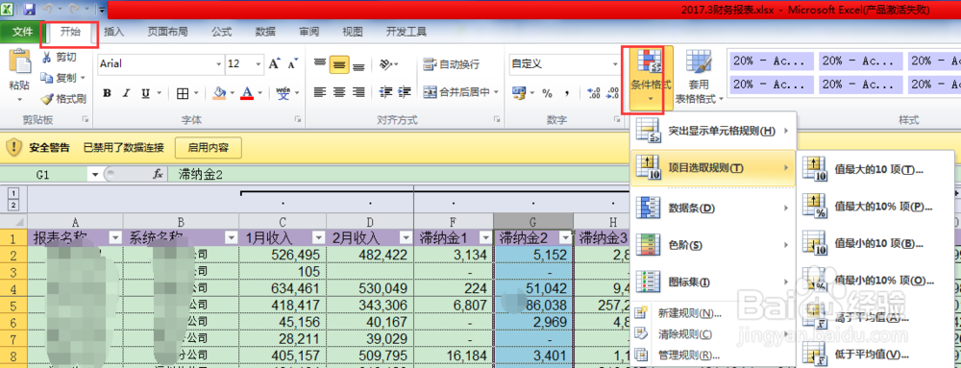961x368 pixels.
Task: Align text to top
Action: 319,63
